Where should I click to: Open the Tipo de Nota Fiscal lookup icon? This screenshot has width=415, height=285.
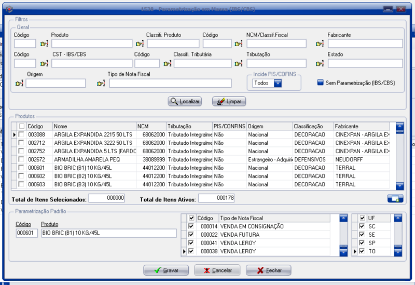point(101,84)
